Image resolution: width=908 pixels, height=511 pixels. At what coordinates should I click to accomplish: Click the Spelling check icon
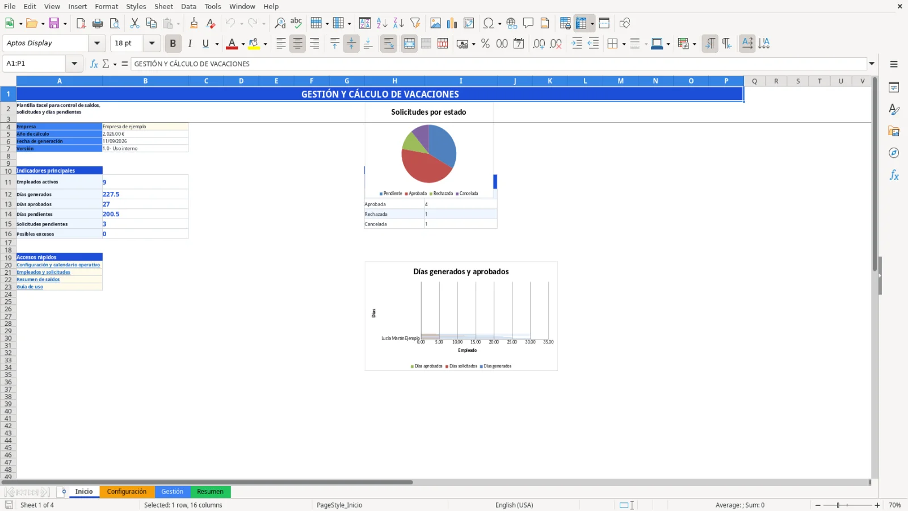[x=296, y=23]
